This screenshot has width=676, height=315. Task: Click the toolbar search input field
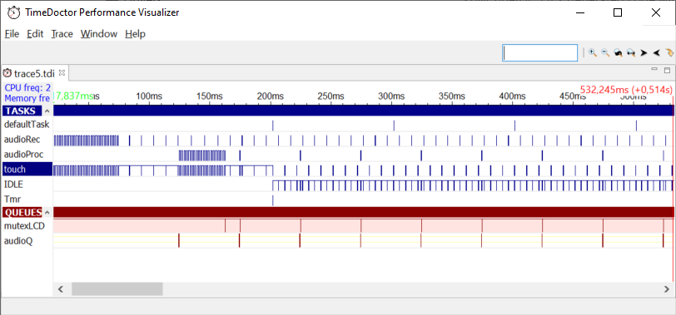tap(539, 53)
